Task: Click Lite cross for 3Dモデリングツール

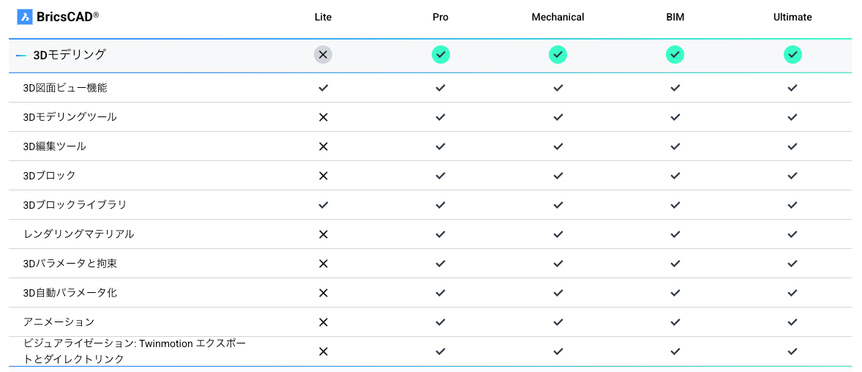Action: point(323,117)
